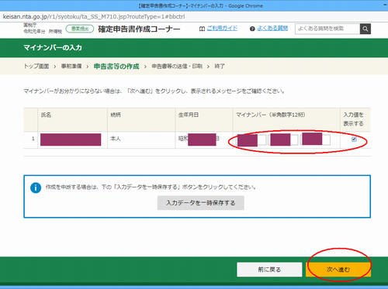
Task: Click the question mark icon beside よくある質問
Action: (252, 29)
